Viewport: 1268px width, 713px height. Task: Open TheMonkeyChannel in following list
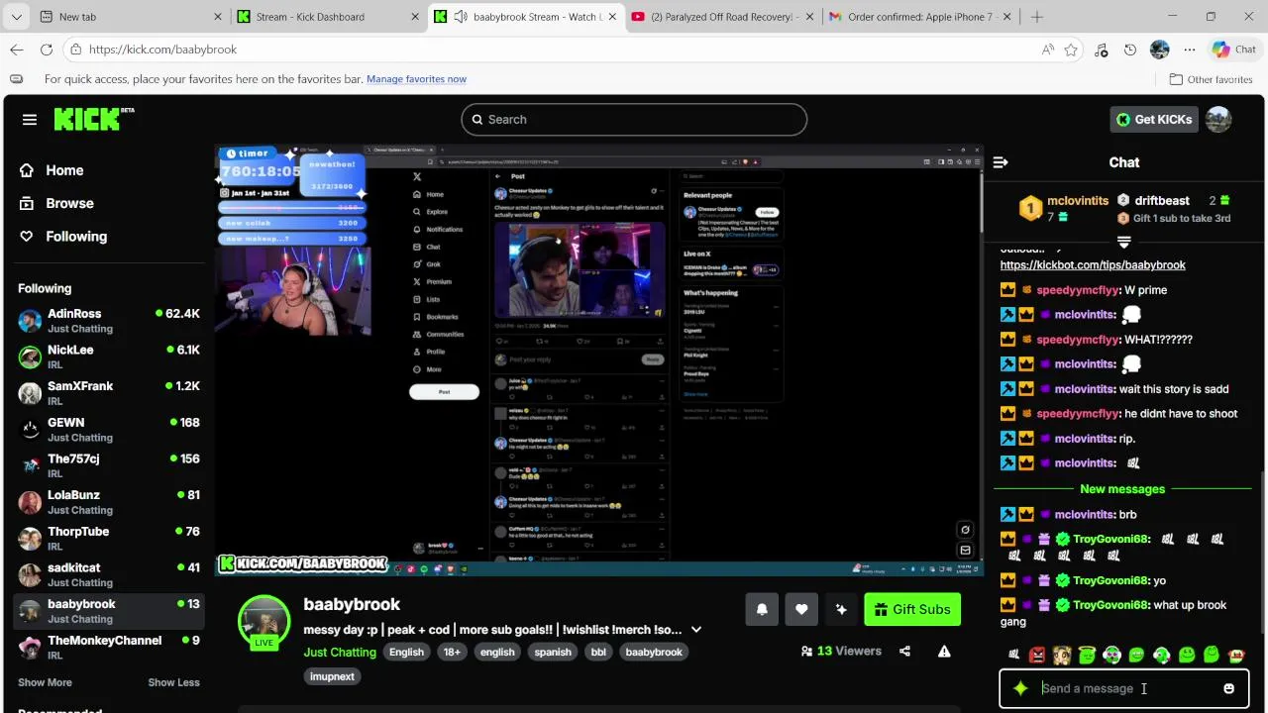point(109,648)
